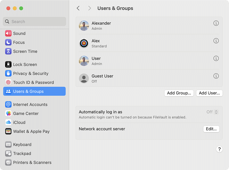The image size is (229, 170).
Task: Click the Alexander user name
Action: (101, 23)
